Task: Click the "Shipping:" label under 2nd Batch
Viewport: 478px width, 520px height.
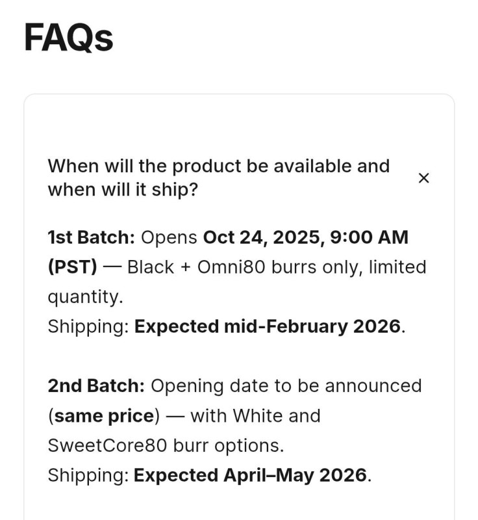Action: click(88, 475)
